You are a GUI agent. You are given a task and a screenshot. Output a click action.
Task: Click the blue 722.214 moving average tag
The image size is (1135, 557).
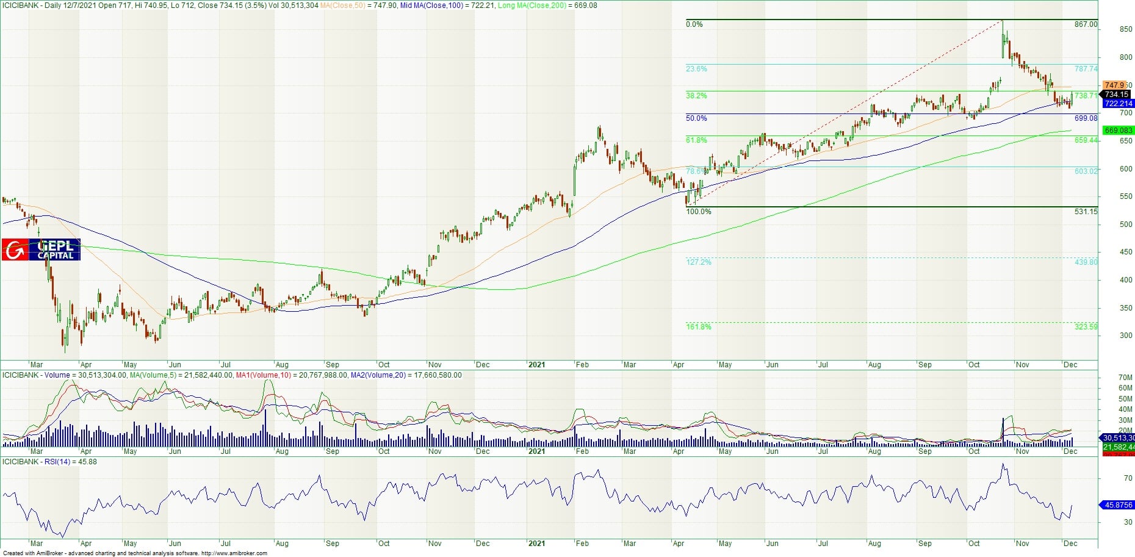1118,104
